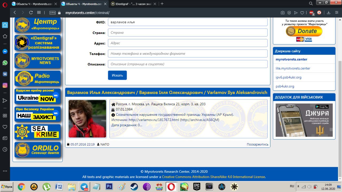Open Adblock Plus extension icon
The image size is (342, 192).
click(312, 13)
